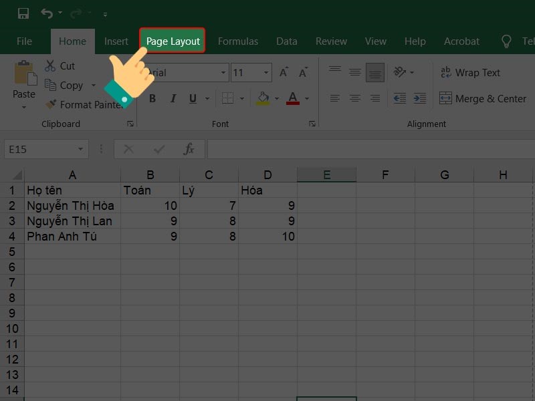
Task: Click the Borders icon
Action: 227,98
